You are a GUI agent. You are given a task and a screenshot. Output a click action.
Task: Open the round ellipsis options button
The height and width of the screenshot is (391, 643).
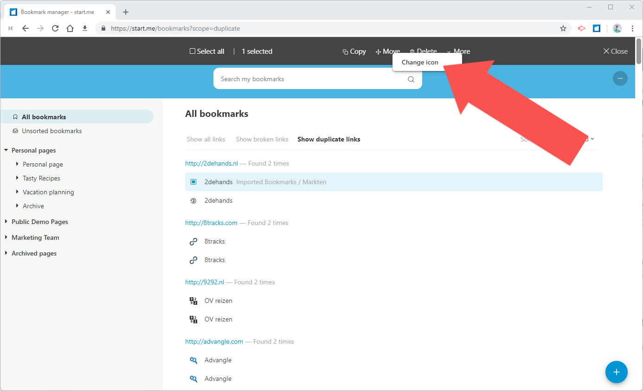[x=620, y=78]
